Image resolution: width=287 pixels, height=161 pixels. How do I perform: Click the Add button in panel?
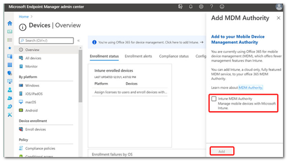[x=222, y=151]
